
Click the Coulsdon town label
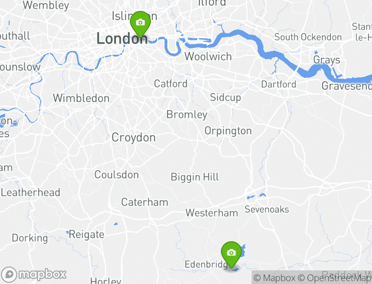pos(117,175)
